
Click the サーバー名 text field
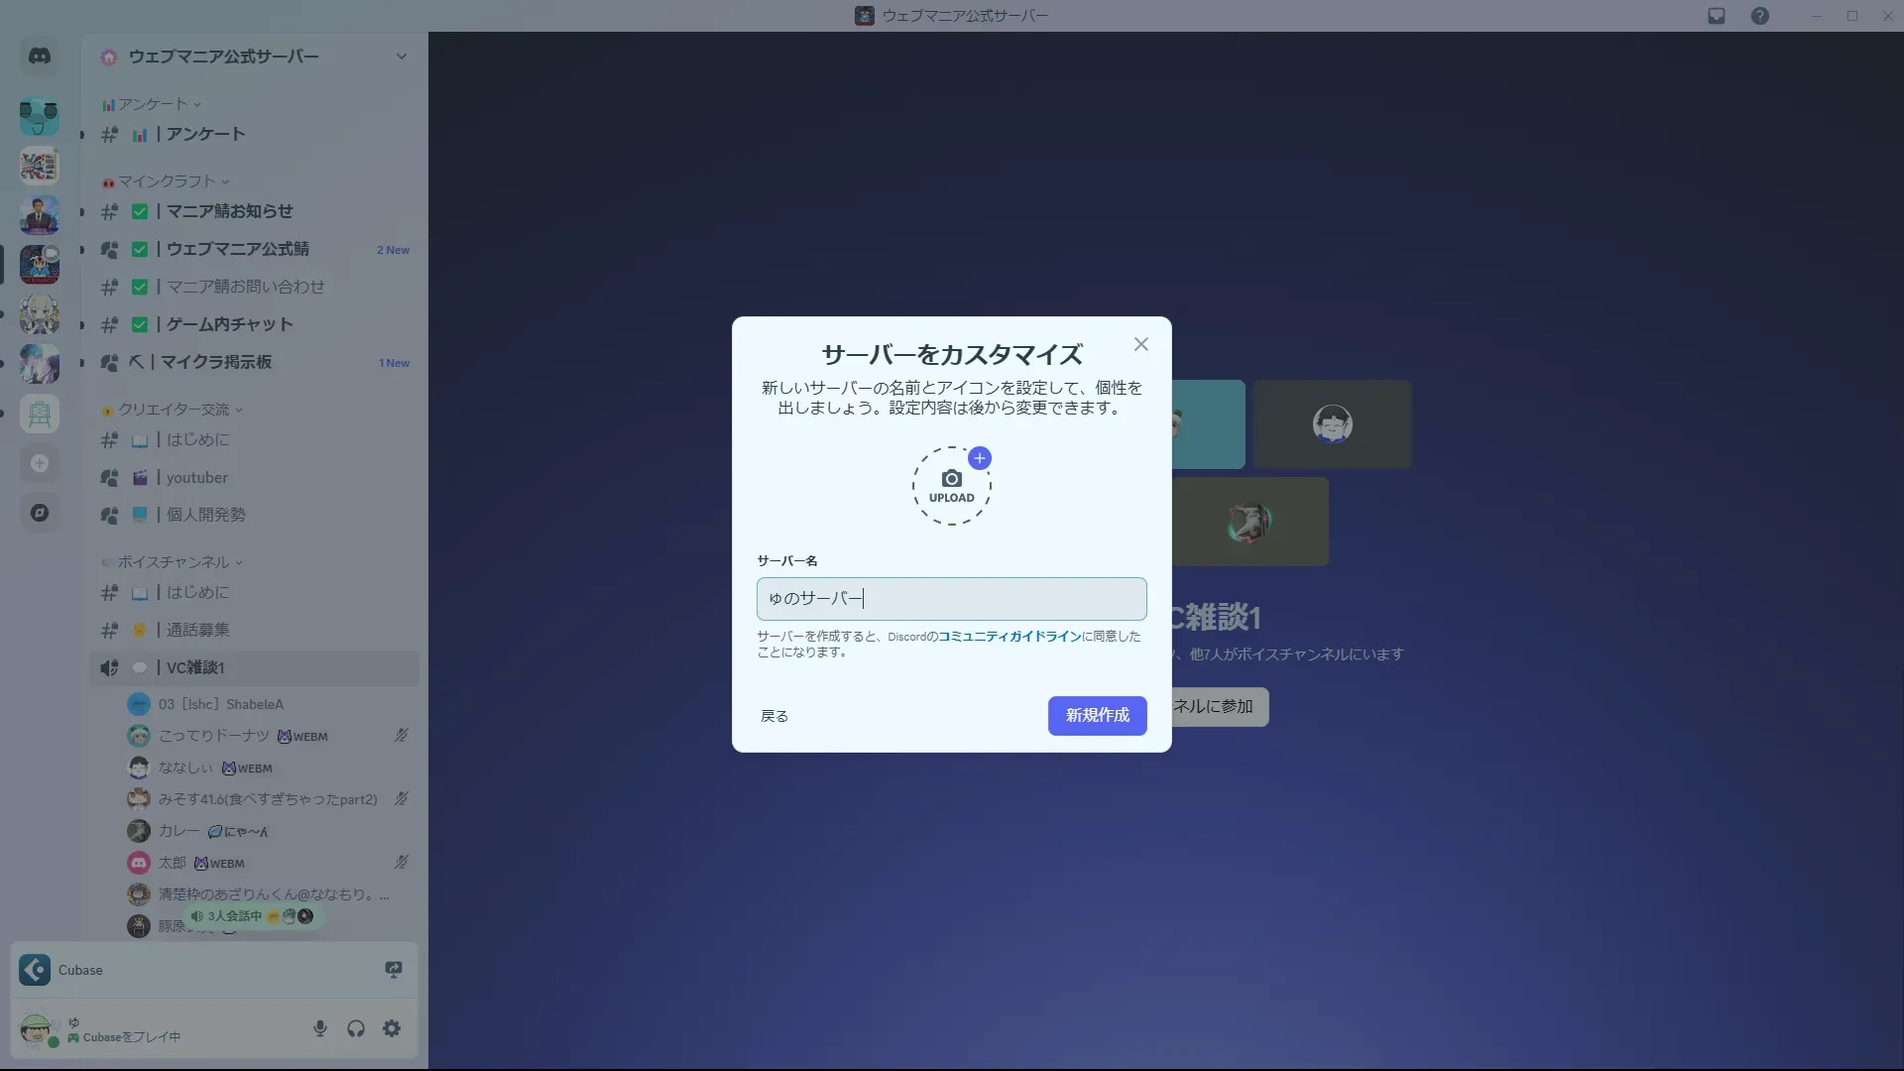pos(951,599)
